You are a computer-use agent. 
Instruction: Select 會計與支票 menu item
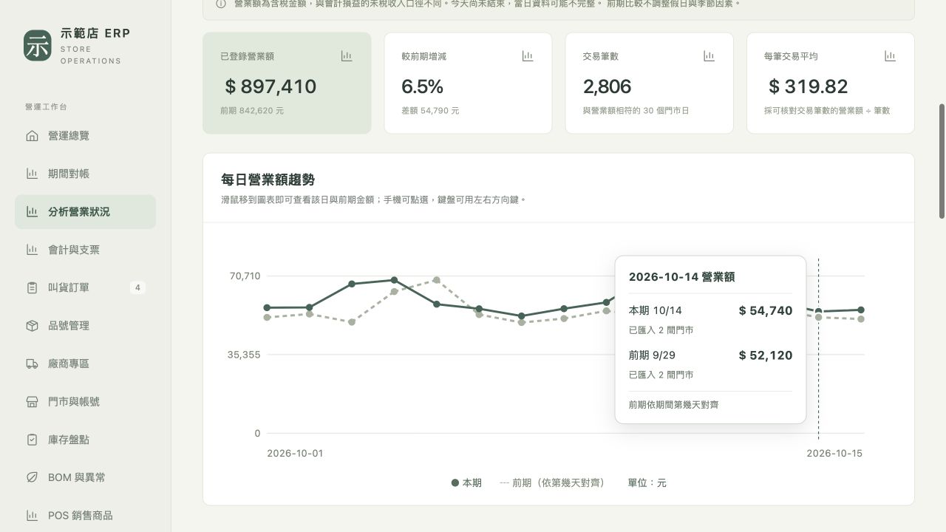[85, 250]
